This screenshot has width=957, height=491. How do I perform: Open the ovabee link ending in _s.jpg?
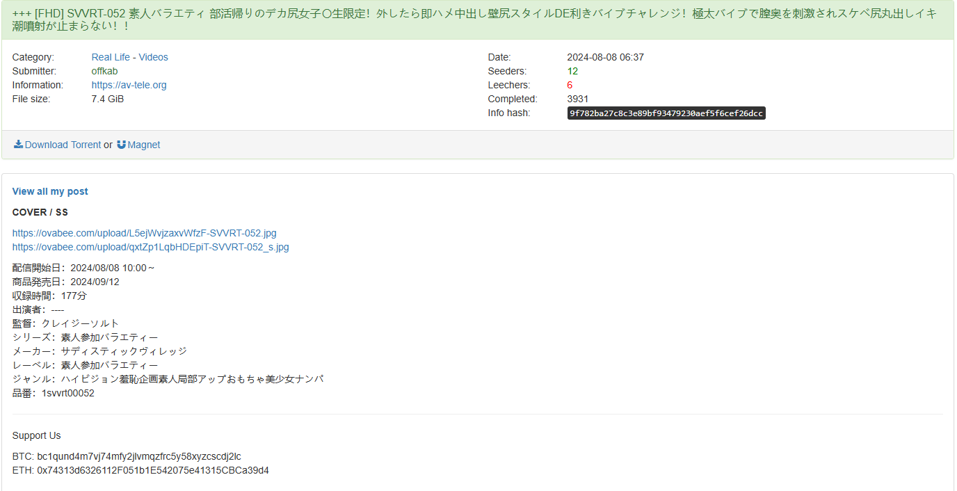tap(150, 247)
